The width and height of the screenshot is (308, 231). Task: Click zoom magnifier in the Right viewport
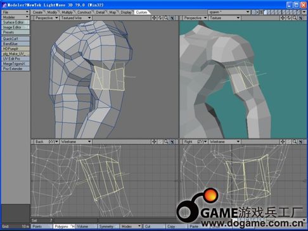(x=295, y=142)
